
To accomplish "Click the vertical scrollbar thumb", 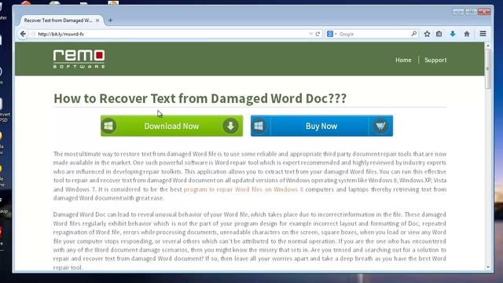I will click(x=488, y=69).
